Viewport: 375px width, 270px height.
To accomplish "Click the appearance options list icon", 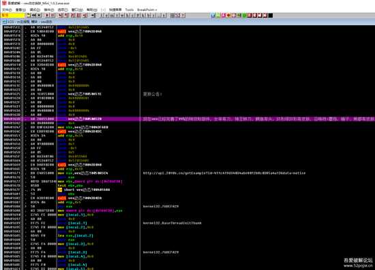I will tap(172, 15).
